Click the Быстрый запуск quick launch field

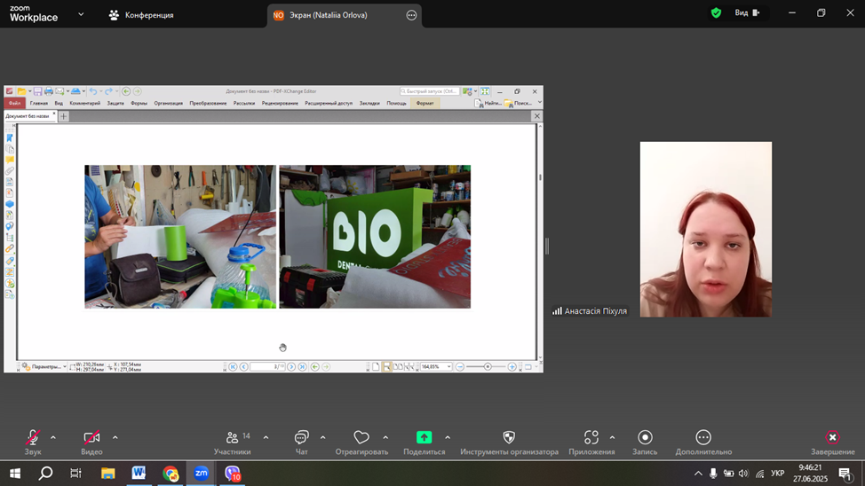tap(429, 91)
